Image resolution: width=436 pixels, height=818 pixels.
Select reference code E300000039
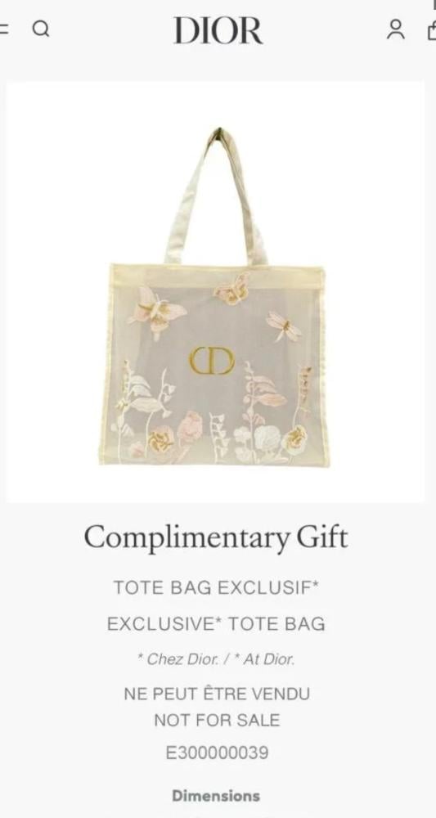[x=217, y=753]
